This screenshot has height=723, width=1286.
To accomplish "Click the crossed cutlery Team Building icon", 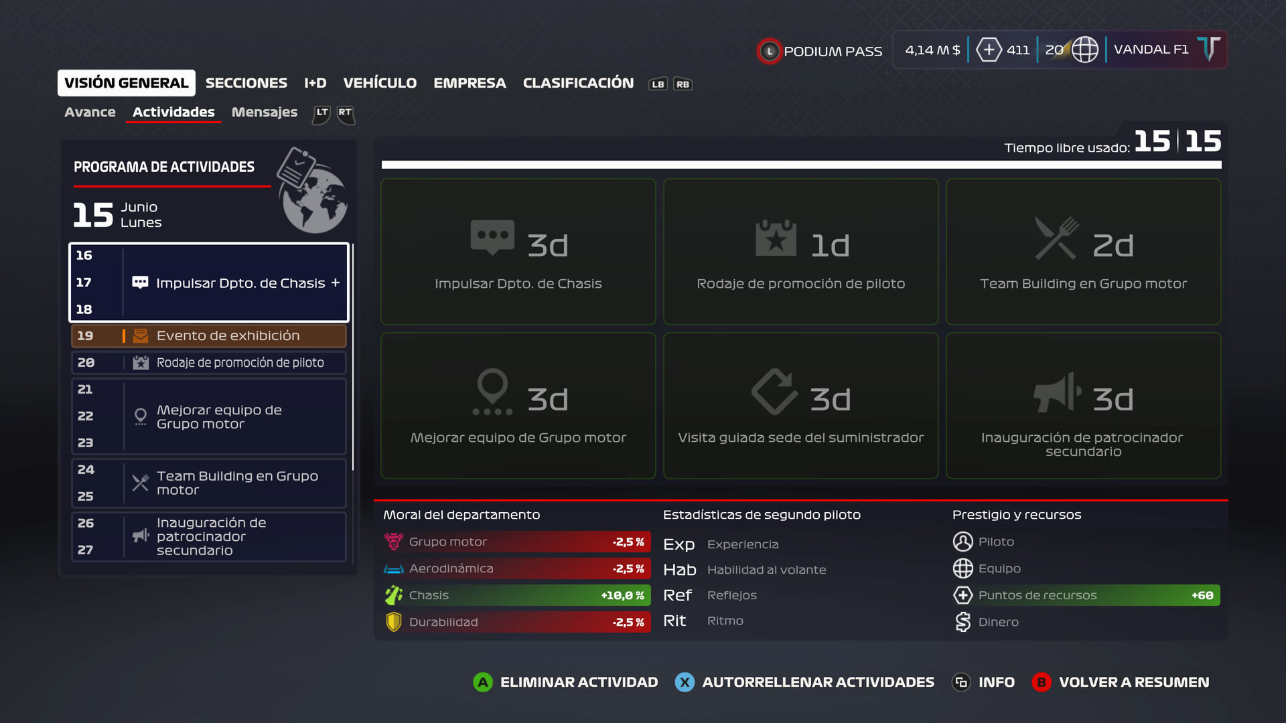I will 1056,238.
